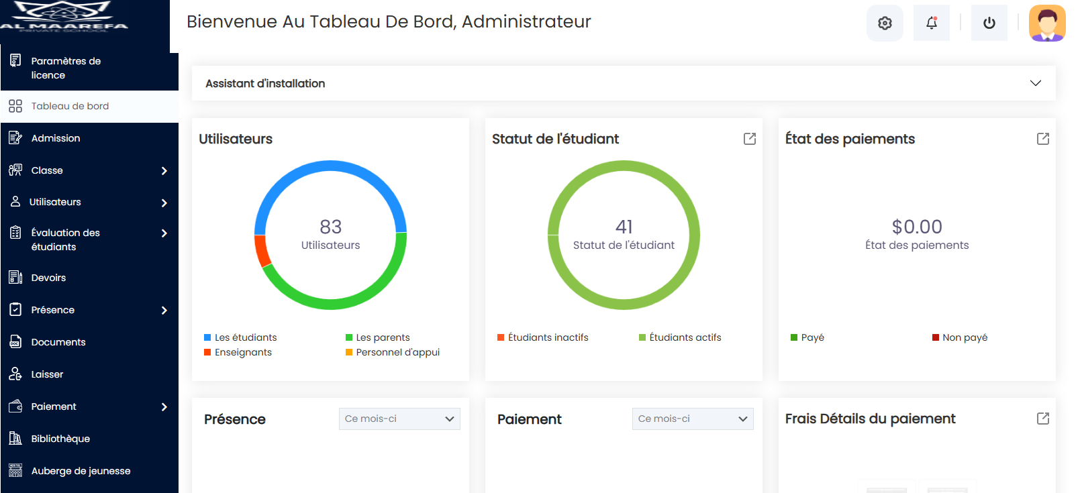Expand the Classe sidebar submenu
Screen dimensions: 1080x493
click(x=89, y=170)
